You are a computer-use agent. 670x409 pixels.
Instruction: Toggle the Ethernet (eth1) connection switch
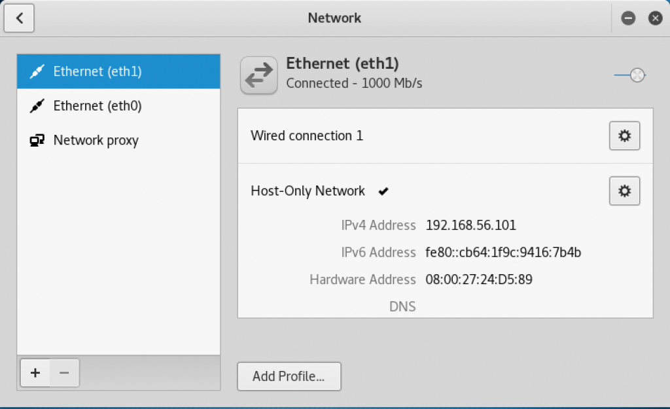[630, 75]
